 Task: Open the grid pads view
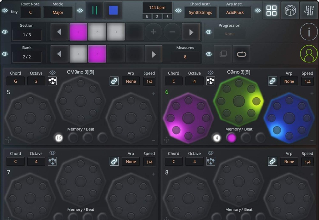(271, 10)
